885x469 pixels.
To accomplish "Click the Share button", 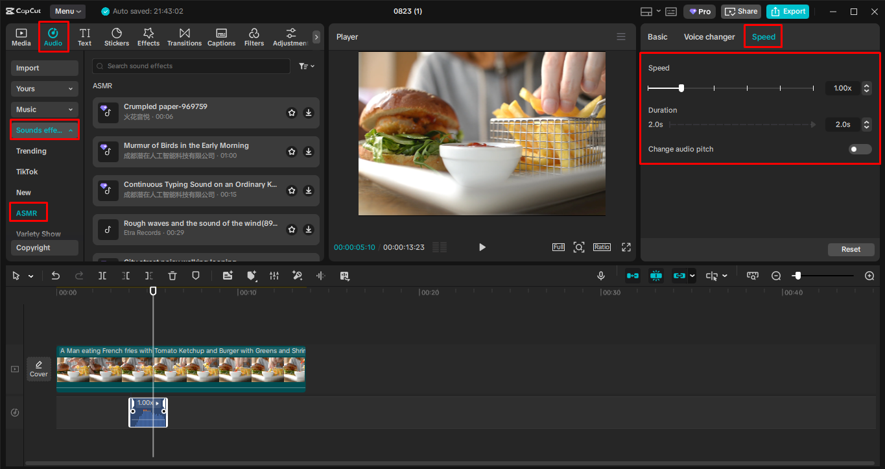I will 741,12.
